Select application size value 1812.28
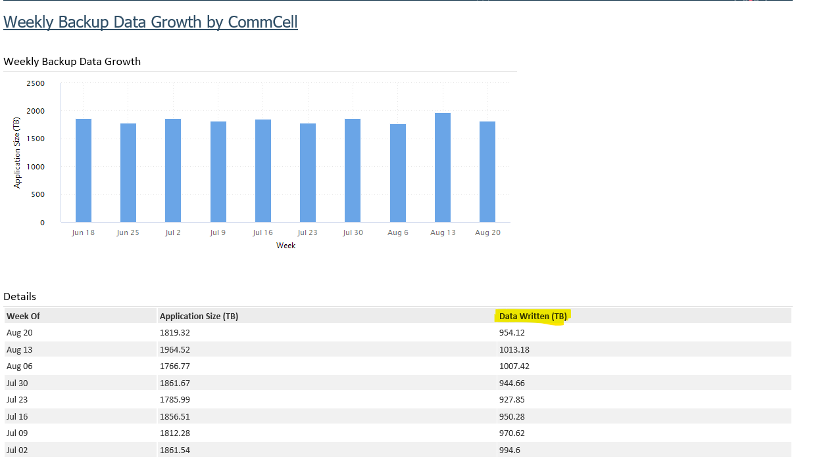Image resolution: width=819 pixels, height=459 pixels. [175, 433]
